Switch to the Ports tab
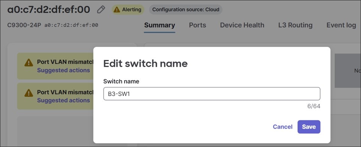This screenshot has height=147, width=361. [197, 25]
